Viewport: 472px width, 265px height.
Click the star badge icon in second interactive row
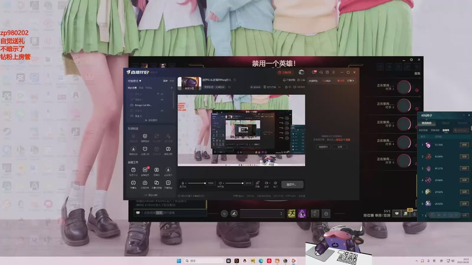133,149
